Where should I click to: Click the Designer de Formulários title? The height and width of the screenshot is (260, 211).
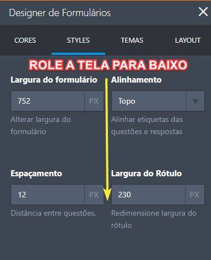[x=60, y=13]
